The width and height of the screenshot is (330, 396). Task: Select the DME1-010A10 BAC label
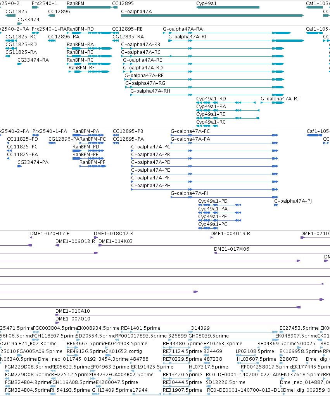tap(73, 311)
